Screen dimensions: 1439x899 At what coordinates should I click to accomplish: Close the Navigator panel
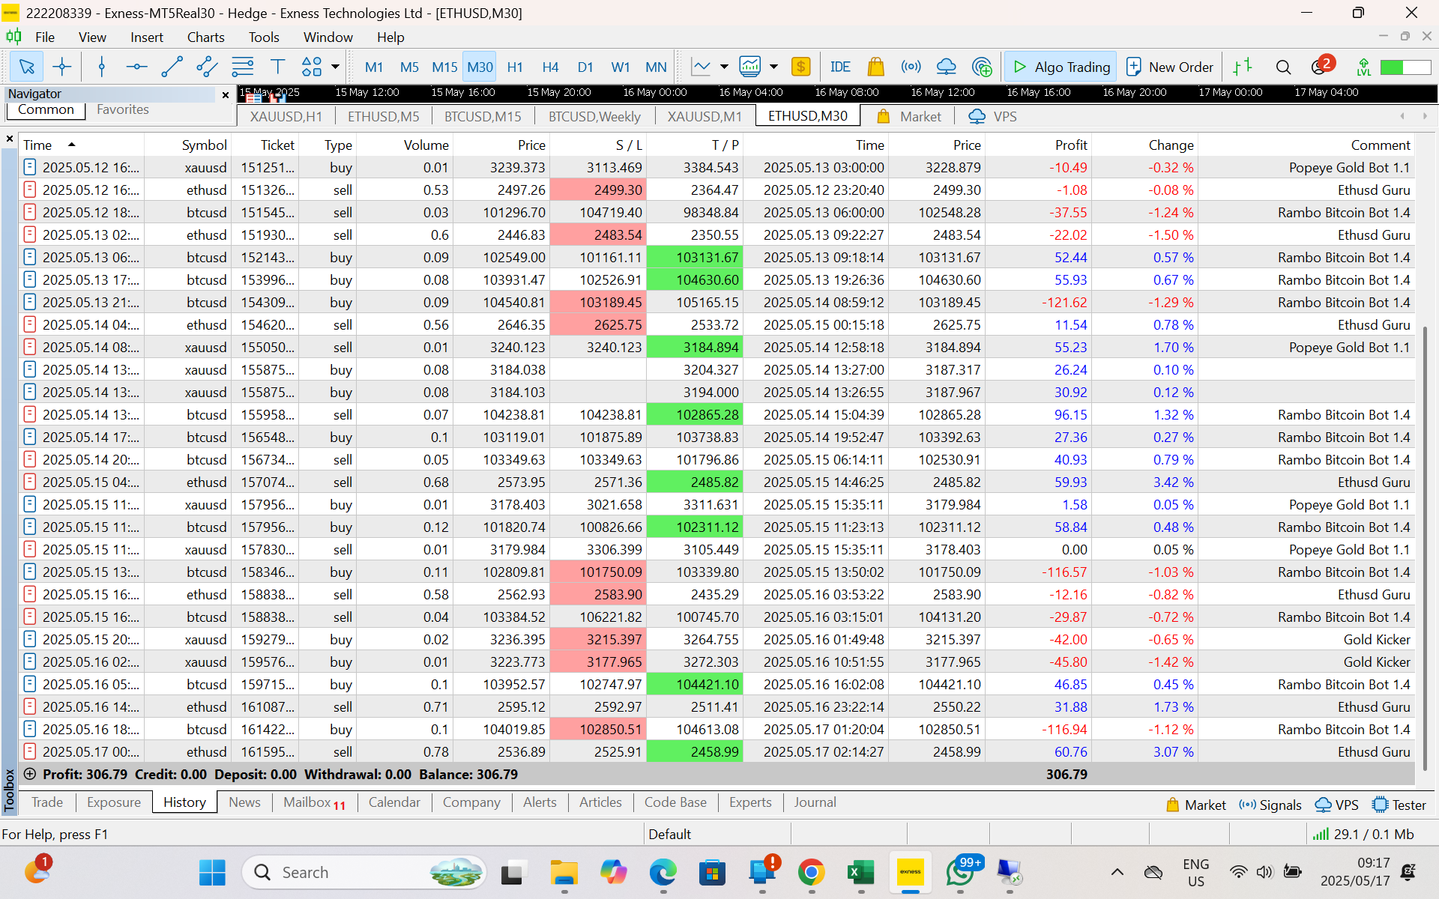[x=225, y=94]
